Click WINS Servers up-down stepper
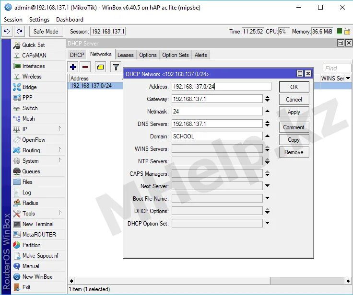353x295 pixels. 267,148
